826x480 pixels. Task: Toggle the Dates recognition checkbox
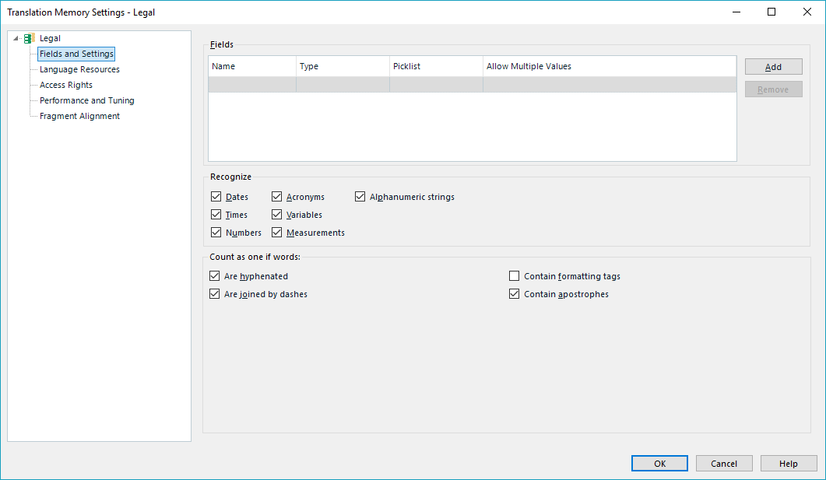coord(216,196)
